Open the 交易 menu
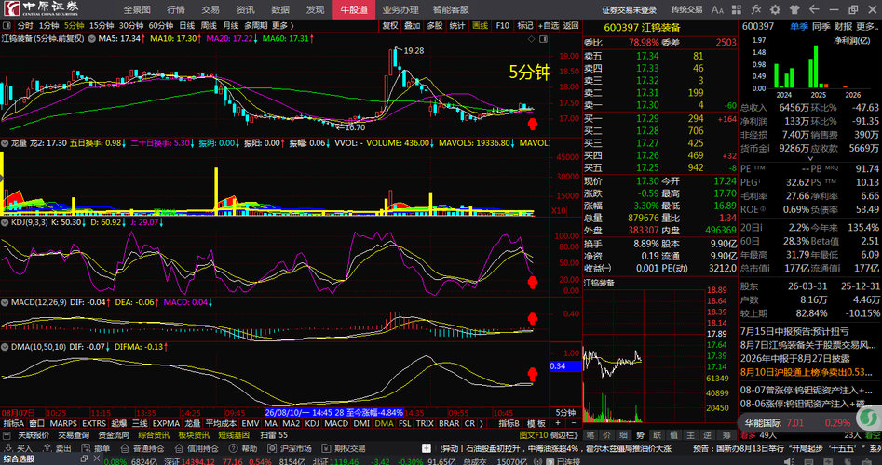The width and height of the screenshot is (882, 465). coord(210,9)
